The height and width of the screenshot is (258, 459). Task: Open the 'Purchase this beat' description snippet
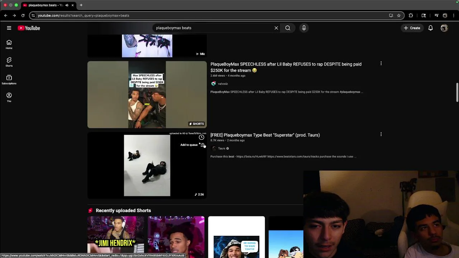coord(283,157)
